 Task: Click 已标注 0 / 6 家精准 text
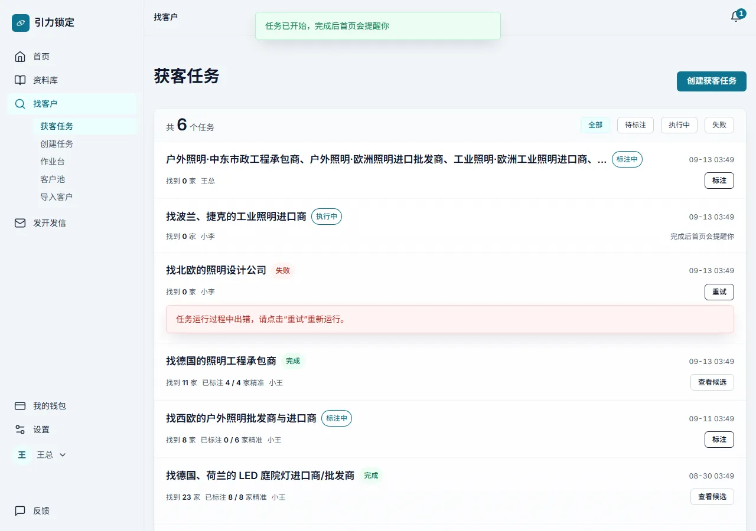pos(232,440)
